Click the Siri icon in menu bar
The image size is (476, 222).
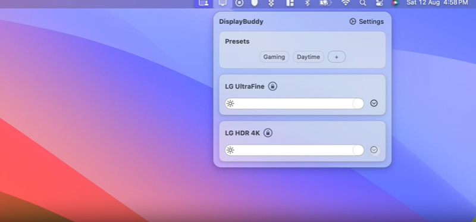click(395, 3)
